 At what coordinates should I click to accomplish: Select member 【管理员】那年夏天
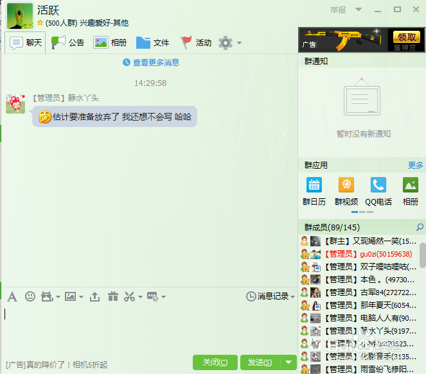pyautogui.click(x=359, y=305)
